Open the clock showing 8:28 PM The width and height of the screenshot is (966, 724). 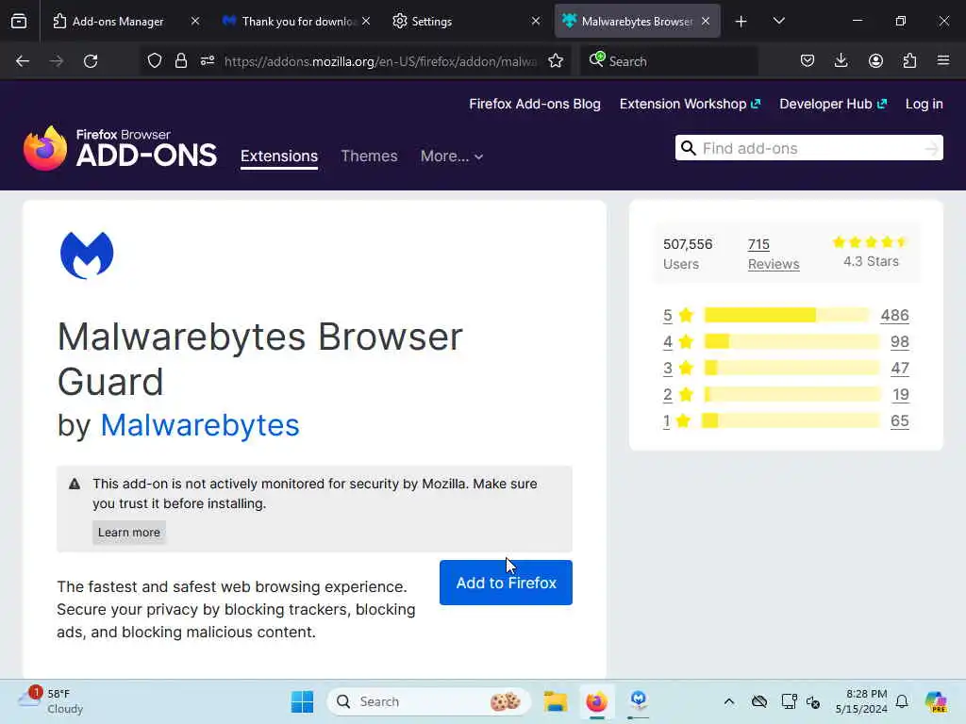click(x=861, y=701)
